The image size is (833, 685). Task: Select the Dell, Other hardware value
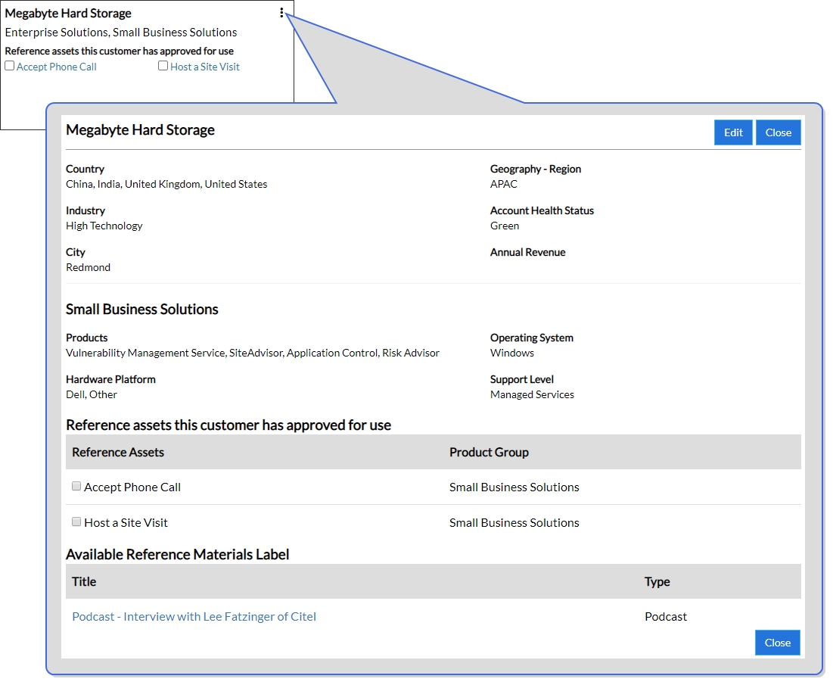point(92,395)
